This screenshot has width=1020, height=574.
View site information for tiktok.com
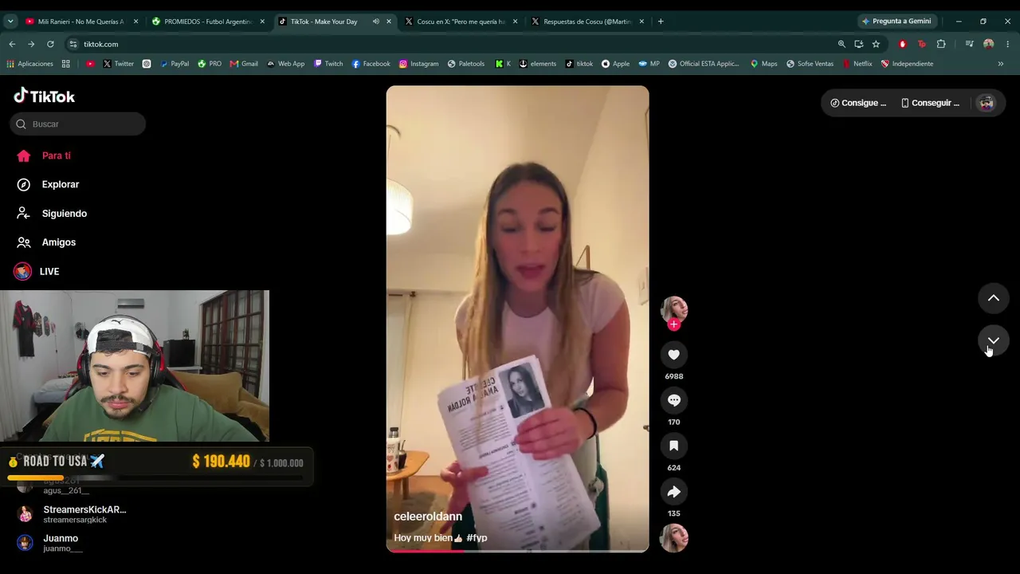point(73,44)
